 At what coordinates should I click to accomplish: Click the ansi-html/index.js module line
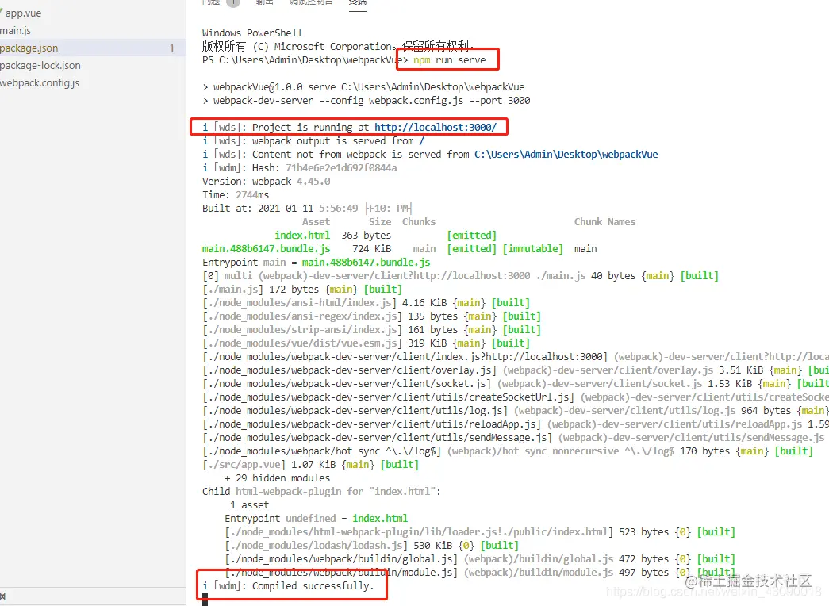pos(366,303)
